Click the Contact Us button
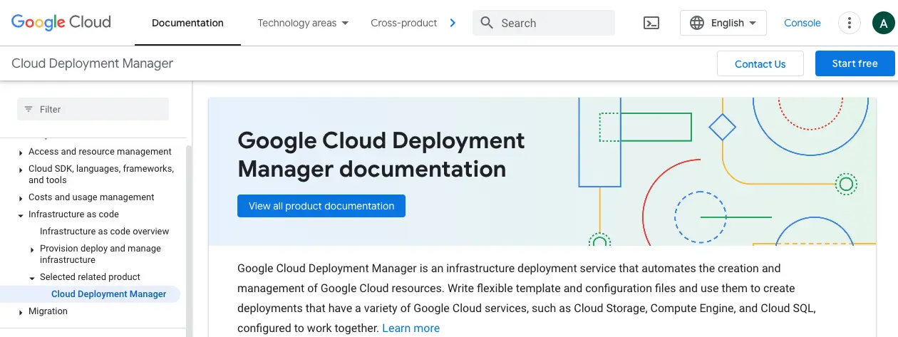Viewport: 898px width, 337px height. point(760,63)
